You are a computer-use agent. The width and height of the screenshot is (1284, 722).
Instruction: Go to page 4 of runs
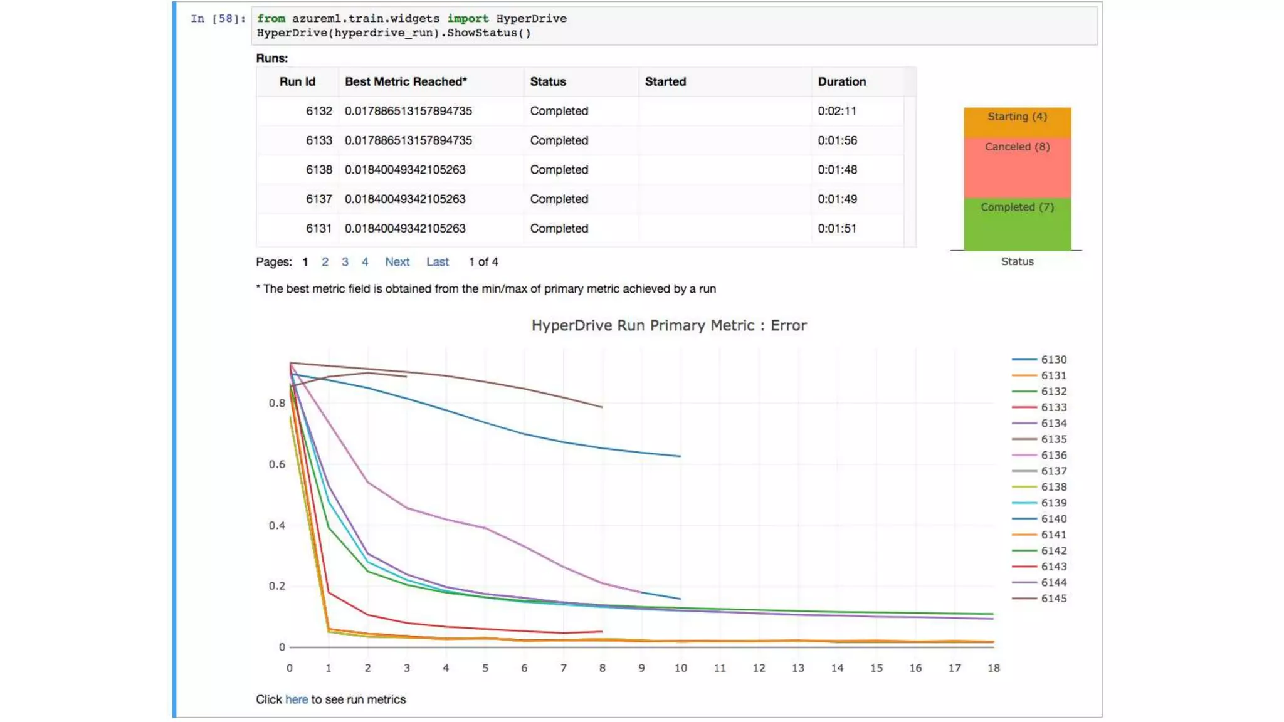click(365, 262)
